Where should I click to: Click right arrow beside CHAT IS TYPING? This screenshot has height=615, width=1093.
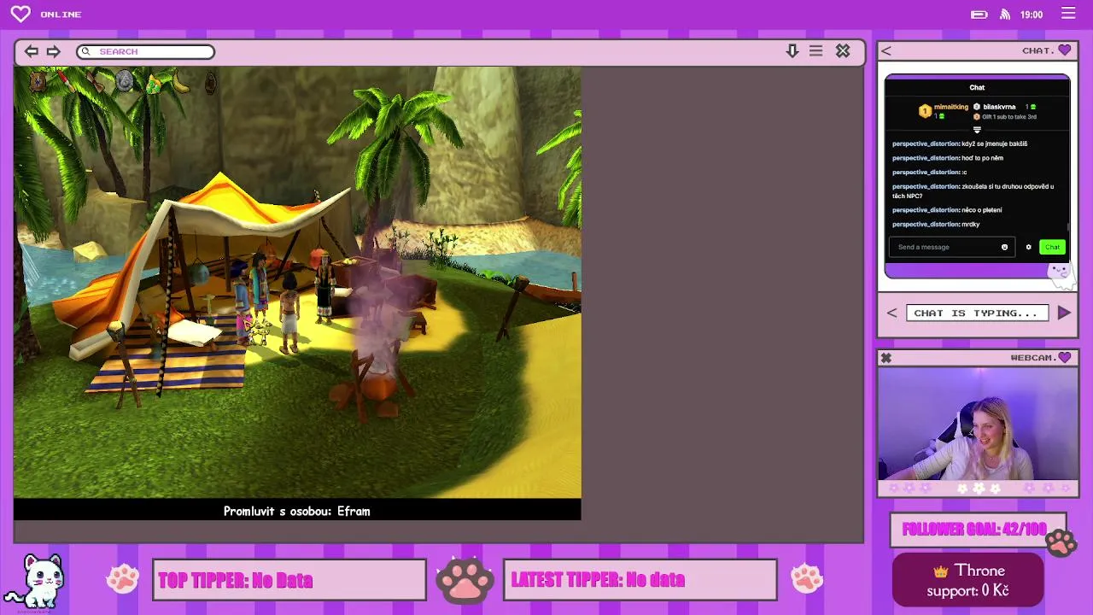click(1064, 313)
